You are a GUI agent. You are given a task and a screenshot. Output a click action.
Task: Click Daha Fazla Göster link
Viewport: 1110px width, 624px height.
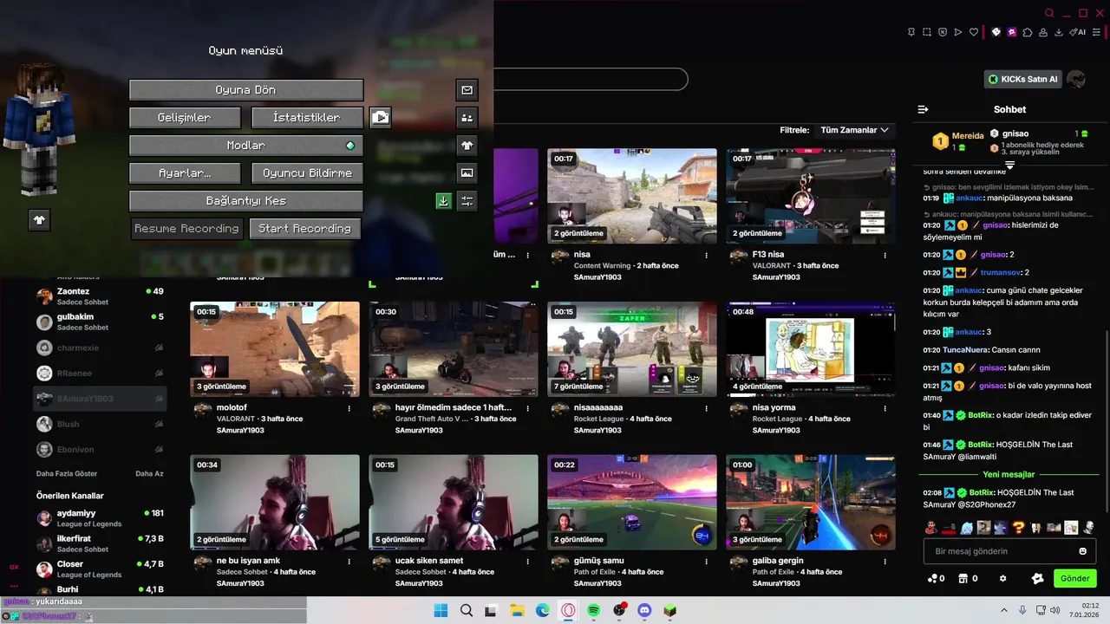(x=67, y=474)
